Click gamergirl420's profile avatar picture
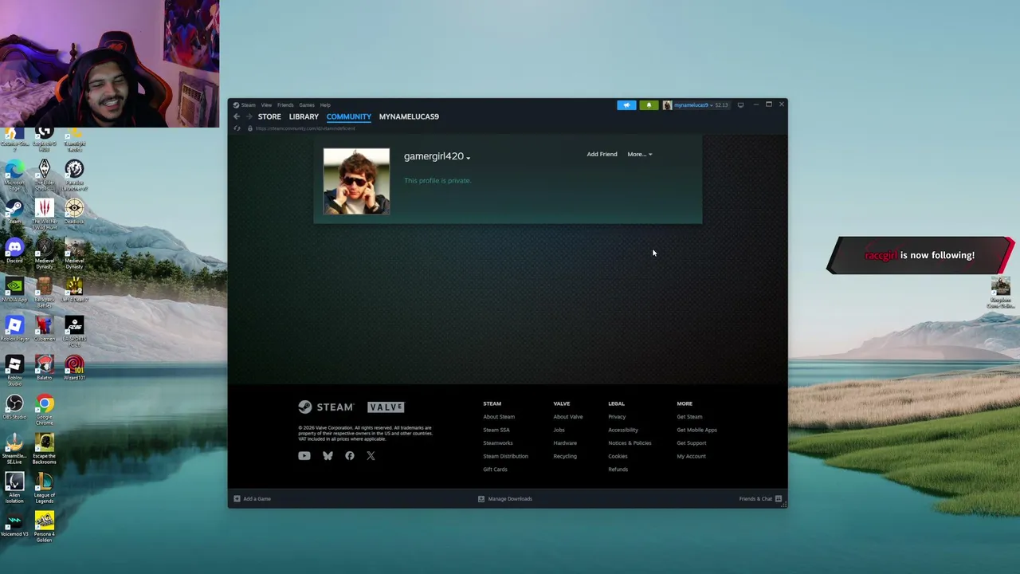1020x574 pixels. 356,181
